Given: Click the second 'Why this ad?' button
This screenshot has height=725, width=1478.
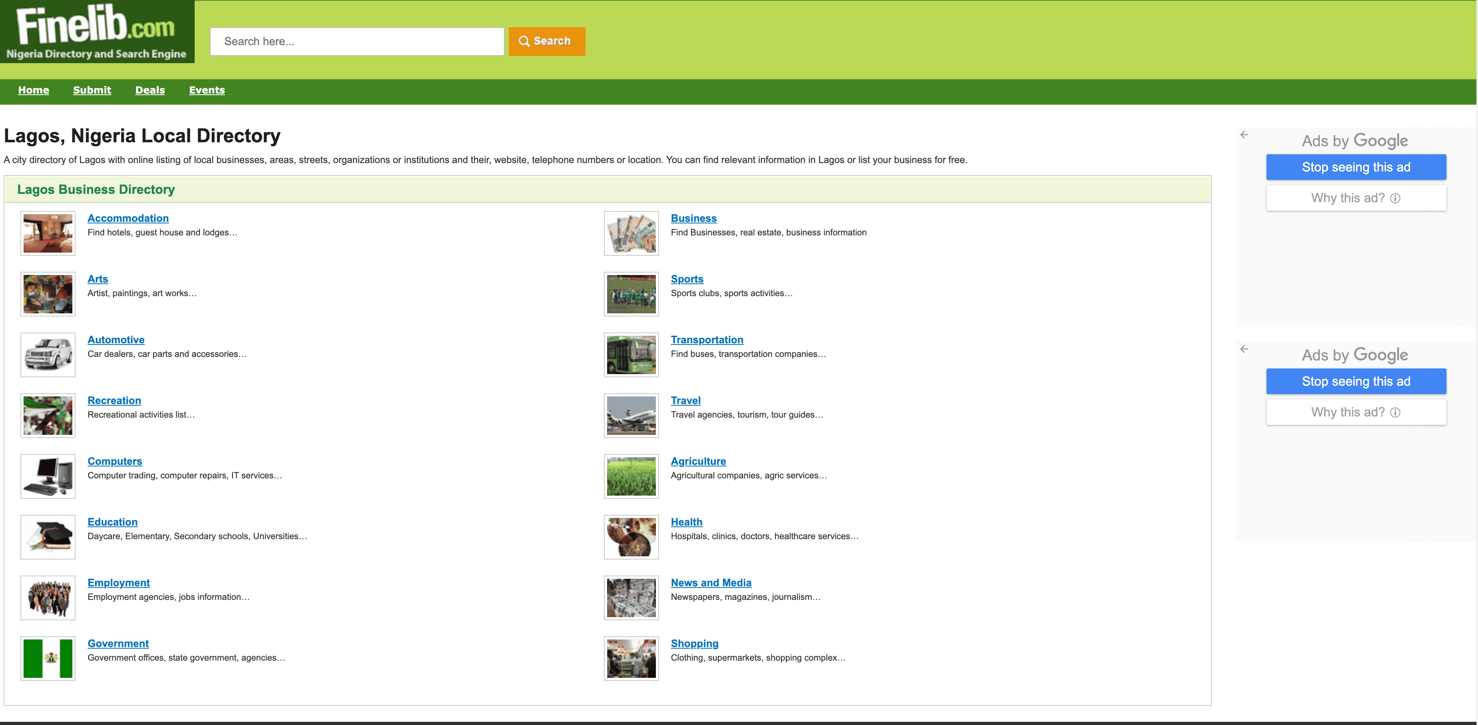Looking at the screenshot, I should [x=1356, y=412].
